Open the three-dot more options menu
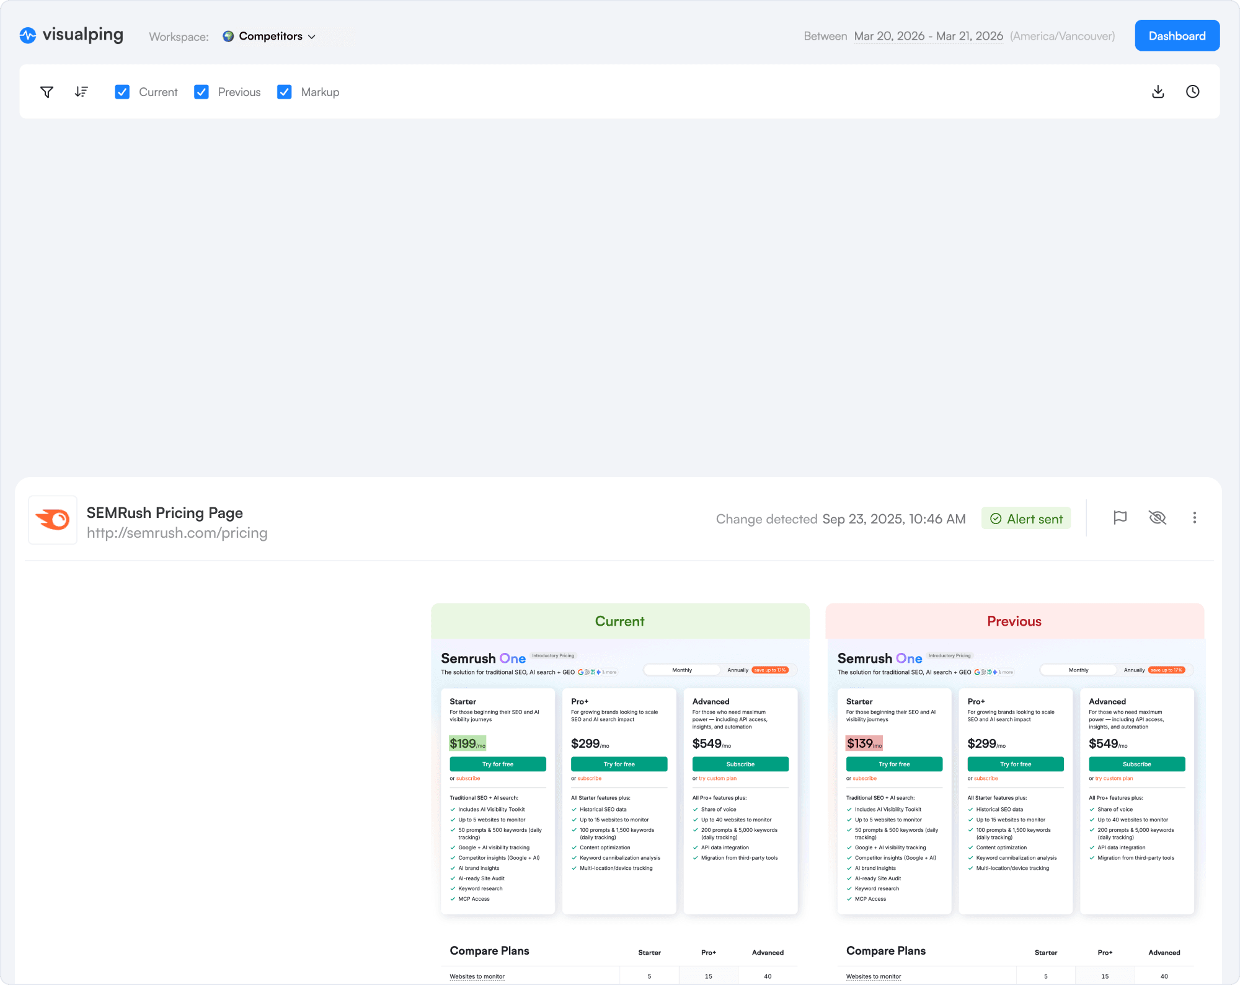This screenshot has height=985, width=1240. tap(1194, 518)
